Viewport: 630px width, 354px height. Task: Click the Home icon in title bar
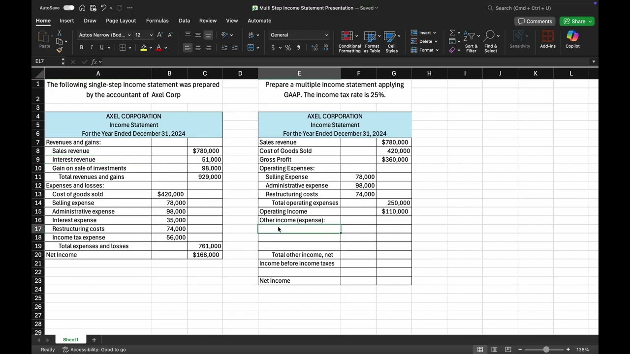(82, 8)
